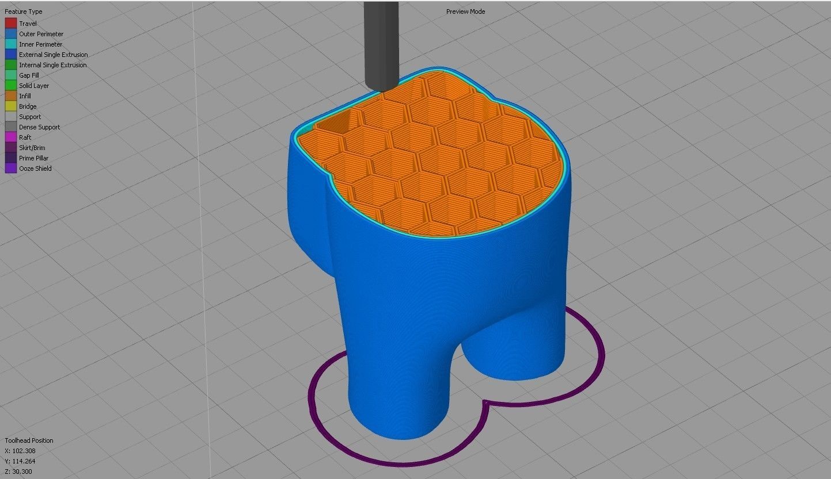Screen dimensions: 831x479
Task: Click the 'Bridge' legend text
Action: [28, 106]
